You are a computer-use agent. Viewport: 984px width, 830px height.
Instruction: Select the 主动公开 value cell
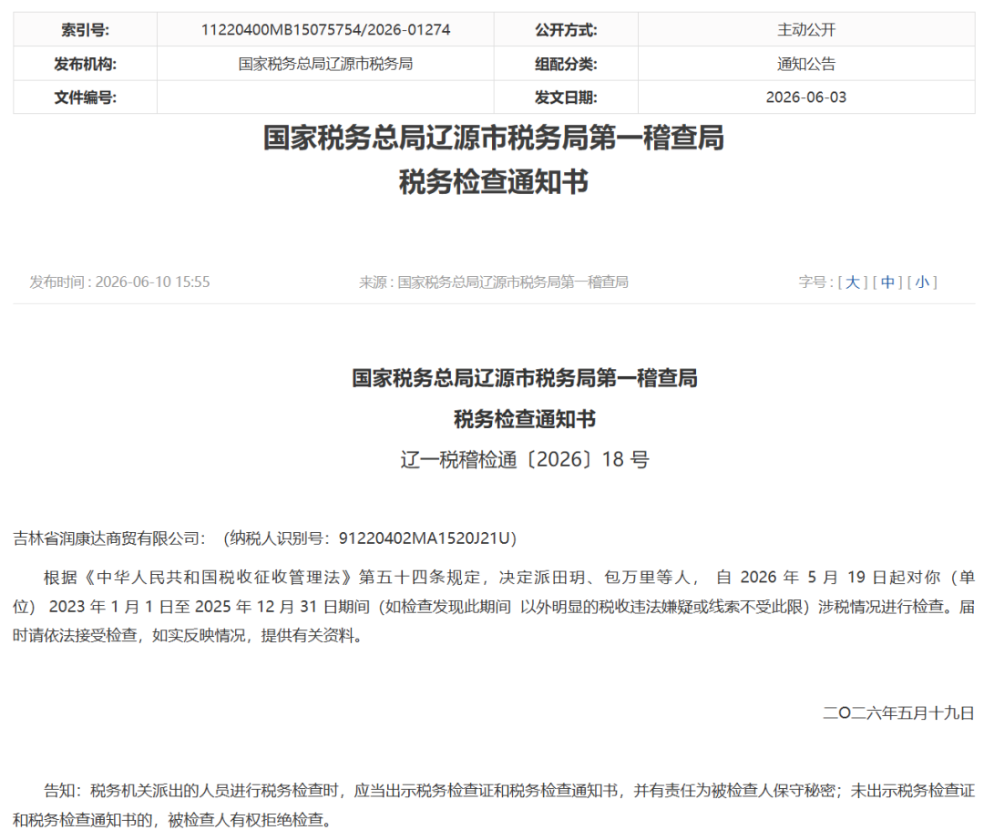pos(806,29)
